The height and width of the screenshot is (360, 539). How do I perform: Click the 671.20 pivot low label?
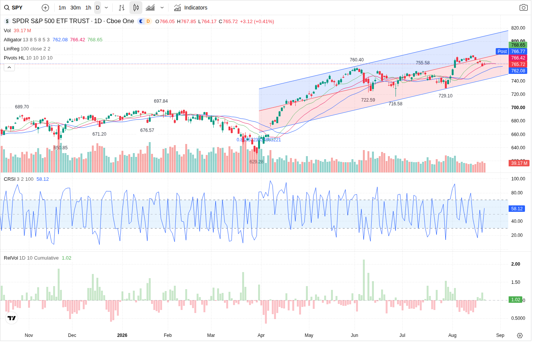tap(99, 134)
